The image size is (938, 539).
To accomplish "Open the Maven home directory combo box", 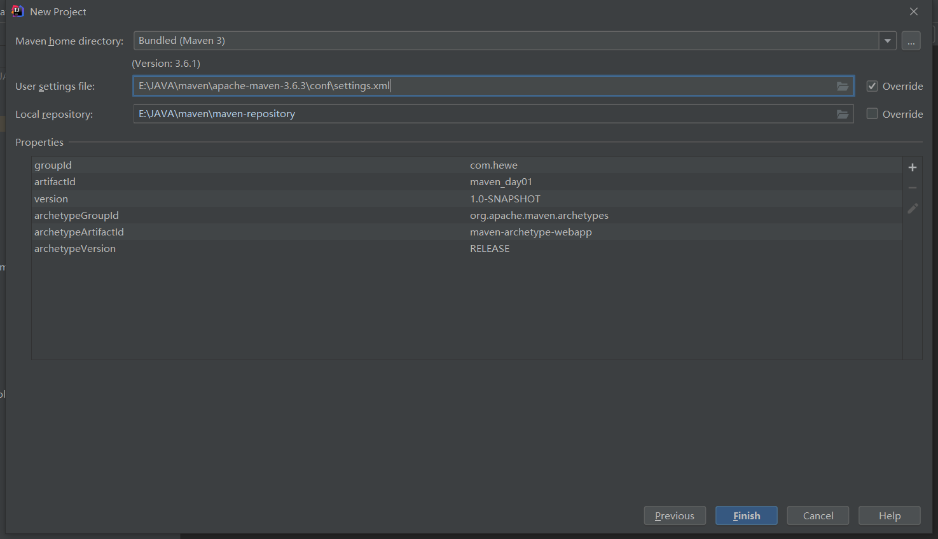I will coord(515,41).
